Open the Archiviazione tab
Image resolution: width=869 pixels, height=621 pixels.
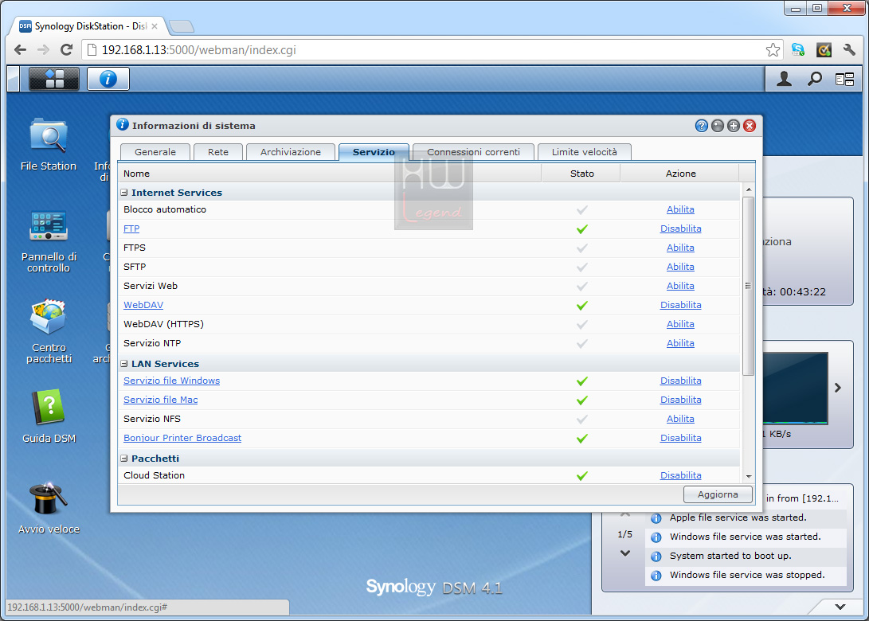[x=291, y=152]
